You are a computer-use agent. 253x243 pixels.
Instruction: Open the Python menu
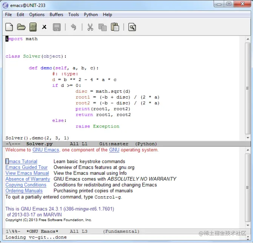pyautogui.click(x=91, y=15)
